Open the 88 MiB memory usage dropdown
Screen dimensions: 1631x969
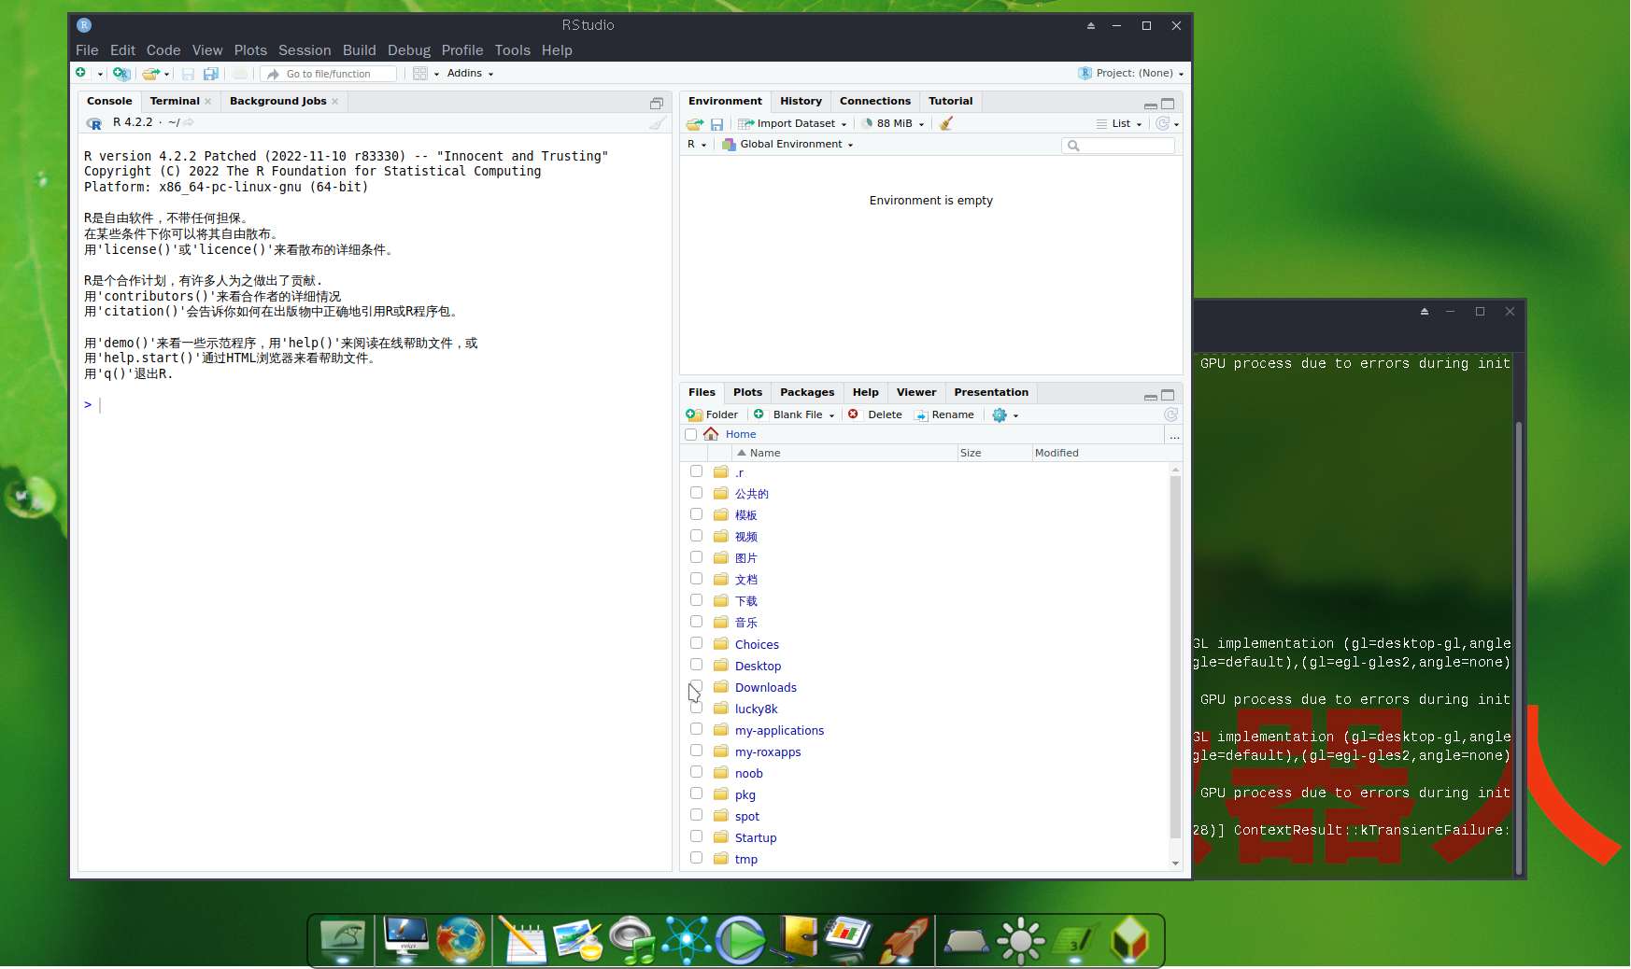(893, 123)
